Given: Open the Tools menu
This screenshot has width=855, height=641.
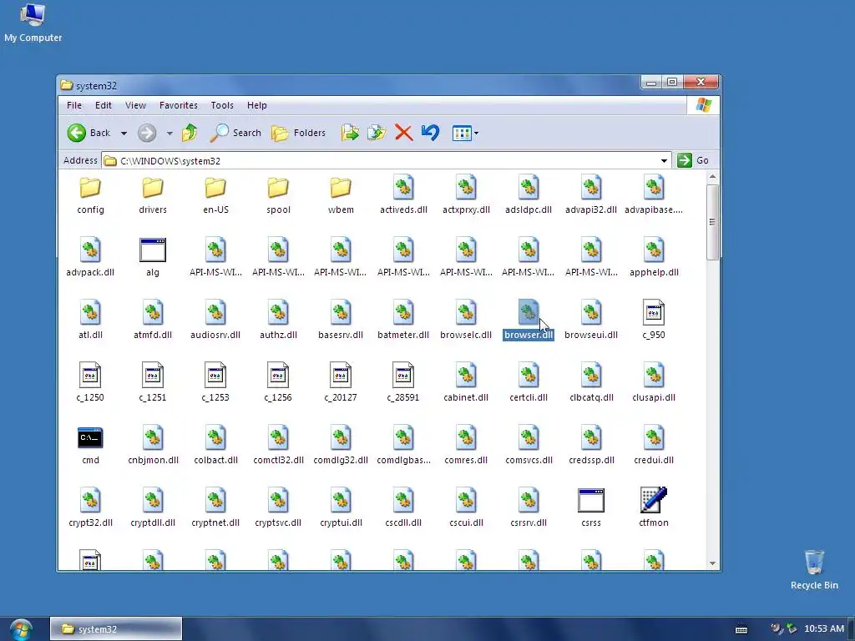Looking at the screenshot, I should coord(222,105).
